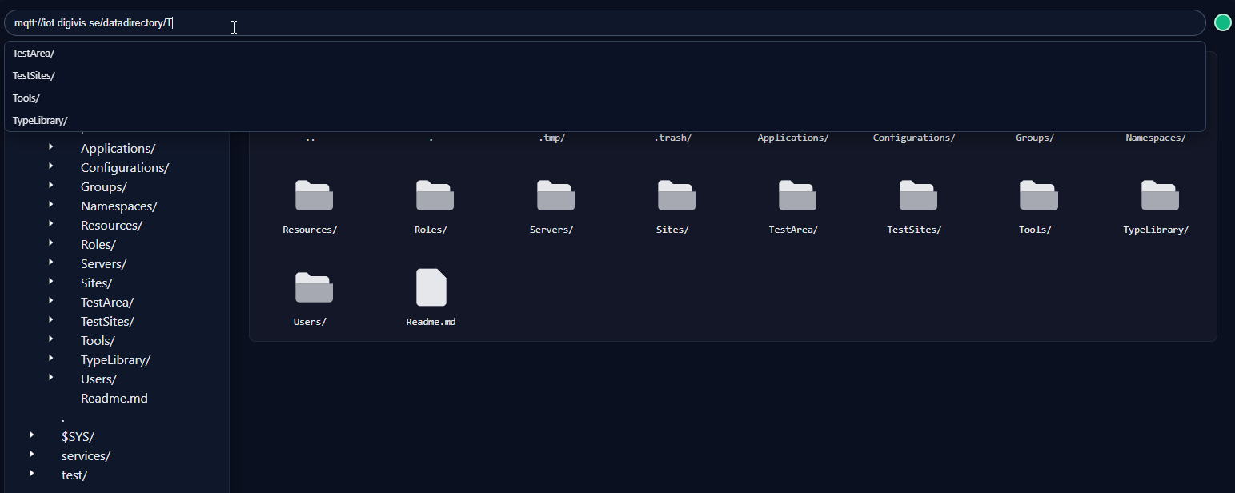Open the Resources folder icon
Image resolution: width=1235 pixels, height=493 pixels.
(314, 196)
